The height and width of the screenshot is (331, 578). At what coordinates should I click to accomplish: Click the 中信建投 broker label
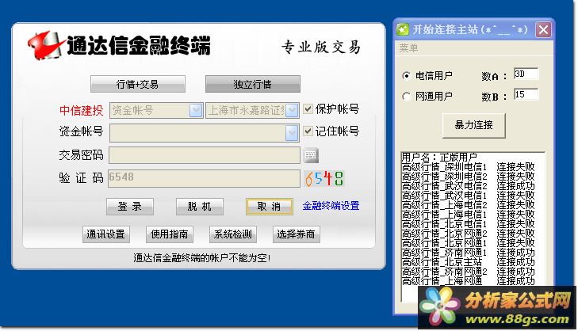tap(82, 110)
